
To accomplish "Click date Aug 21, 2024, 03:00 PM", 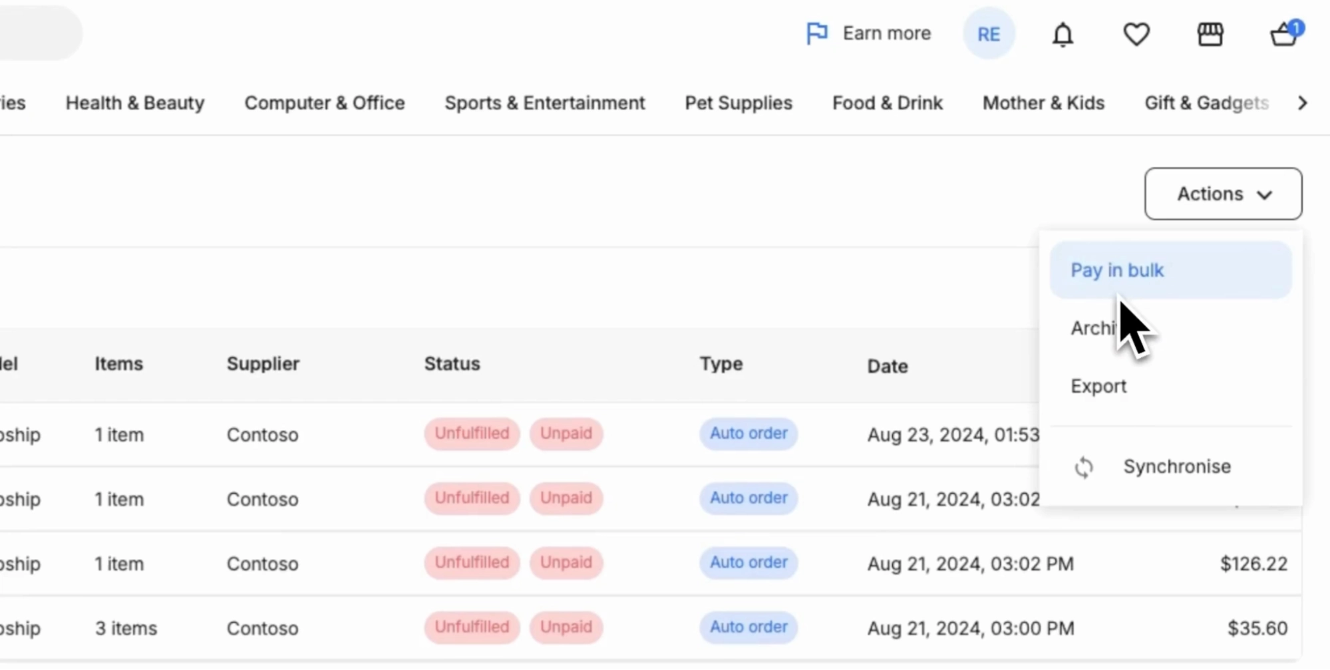I will [971, 628].
